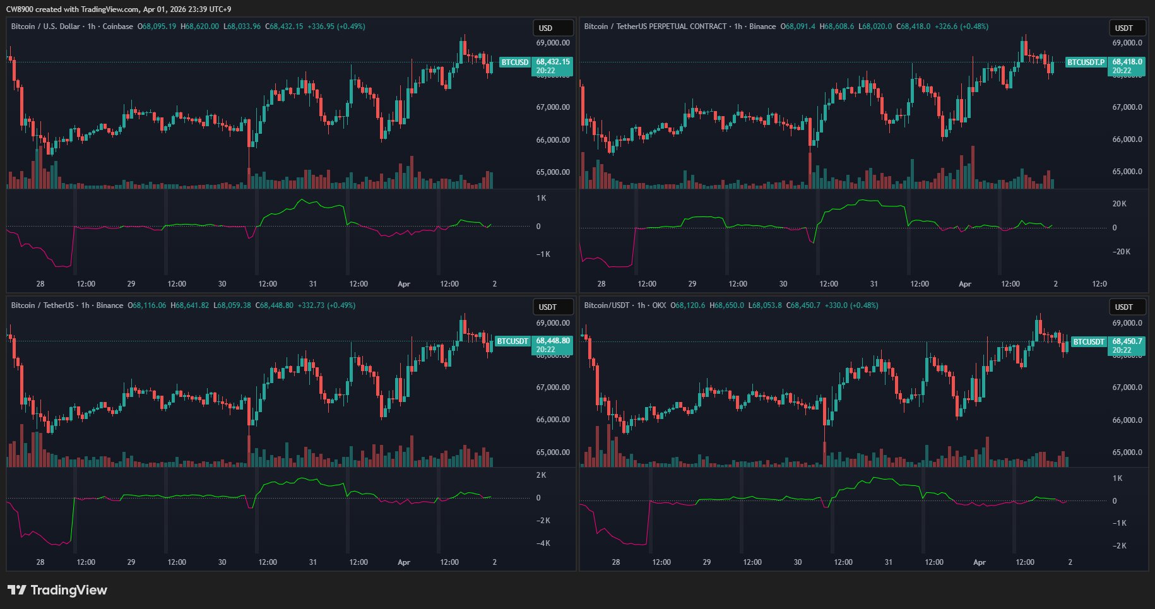Click the low value L68,020.0 on the perpetual chart
The width and height of the screenshot is (1155, 609).
click(x=875, y=27)
